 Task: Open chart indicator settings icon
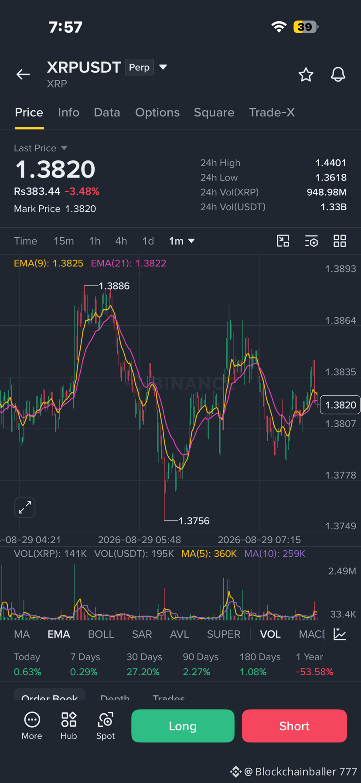point(311,241)
